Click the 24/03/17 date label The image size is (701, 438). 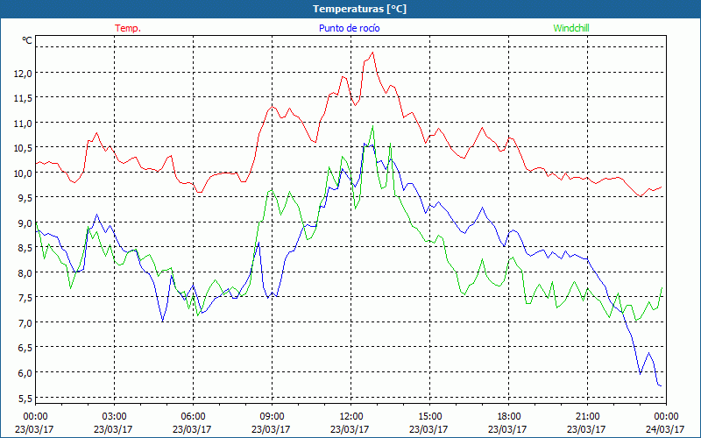tap(665, 429)
